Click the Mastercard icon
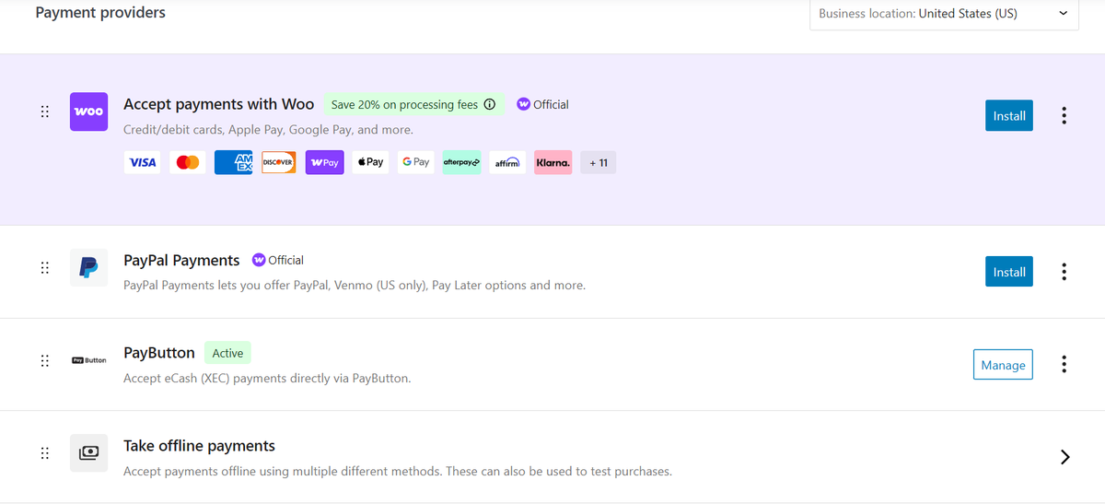1105x504 pixels. (x=188, y=163)
